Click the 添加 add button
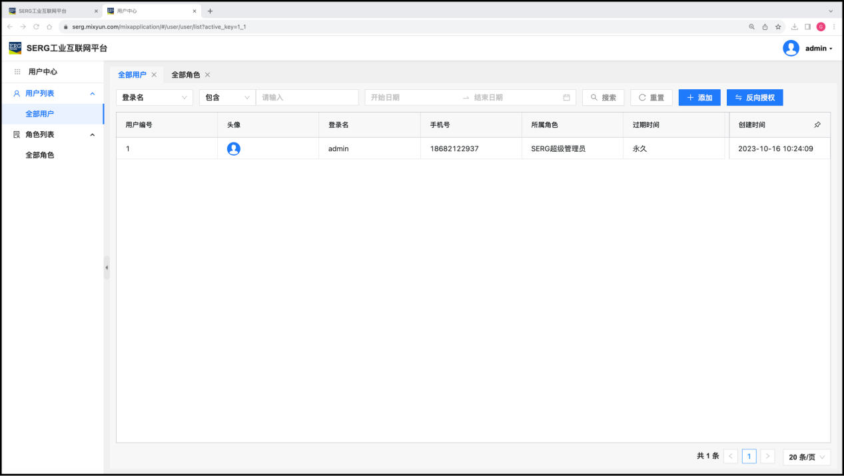 click(x=699, y=97)
